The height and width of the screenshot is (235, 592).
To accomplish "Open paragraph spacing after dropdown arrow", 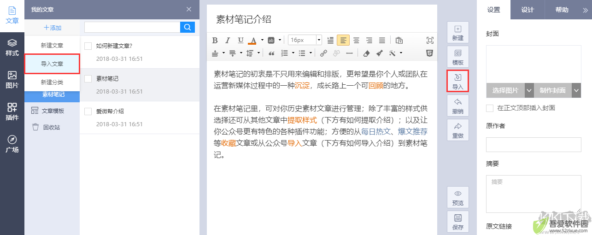I will click(241, 53).
